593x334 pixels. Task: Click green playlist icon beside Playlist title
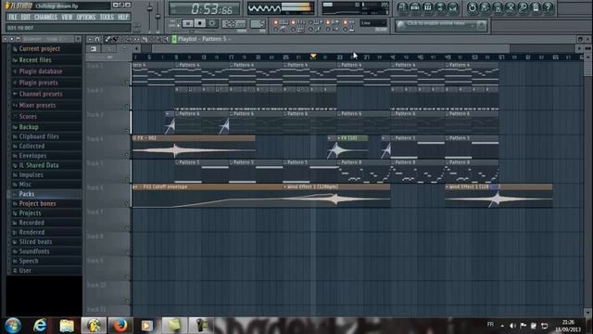174,39
